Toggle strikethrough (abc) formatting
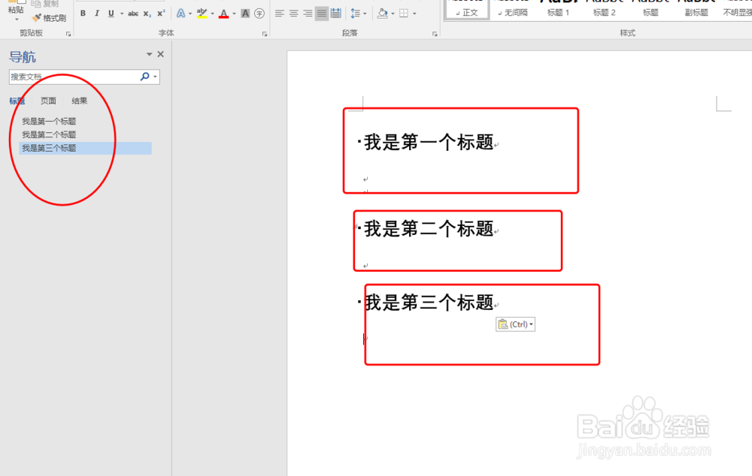Screen dimensions: 752x476 133,14
